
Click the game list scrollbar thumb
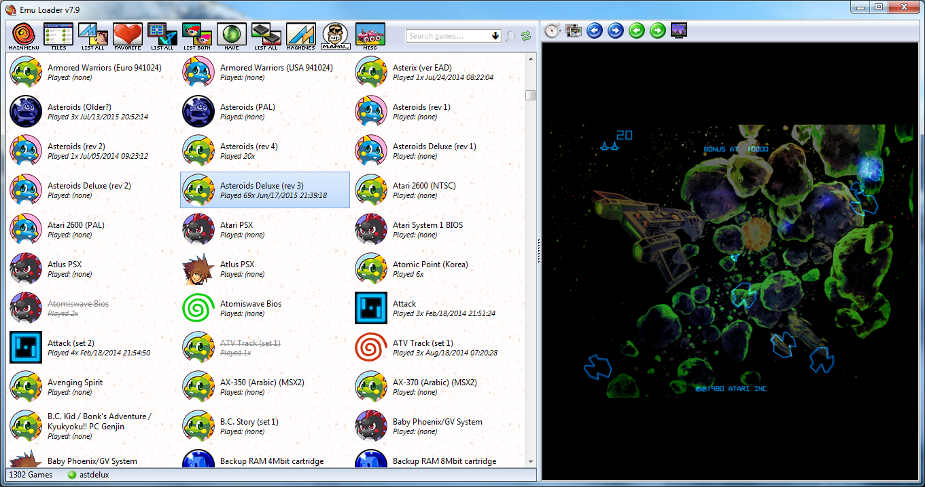[531, 95]
